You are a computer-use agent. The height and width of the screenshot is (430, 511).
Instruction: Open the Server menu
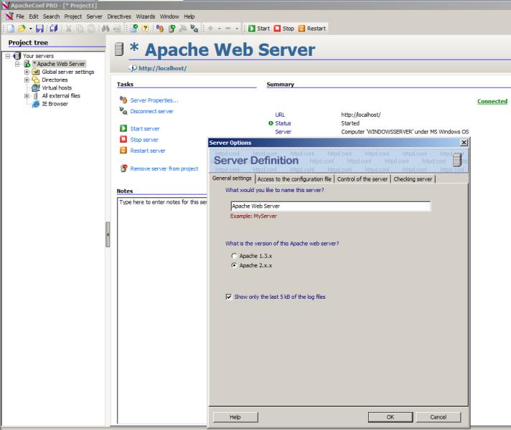click(x=94, y=16)
